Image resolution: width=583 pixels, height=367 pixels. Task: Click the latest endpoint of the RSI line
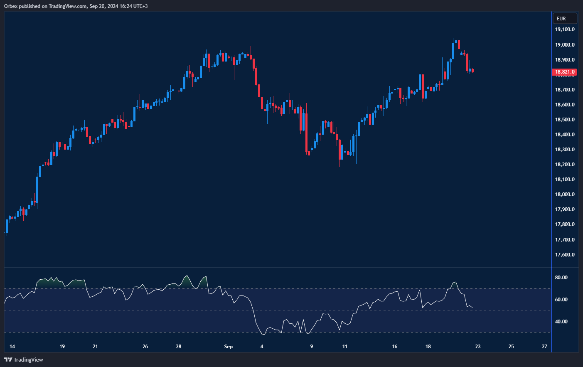472,308
